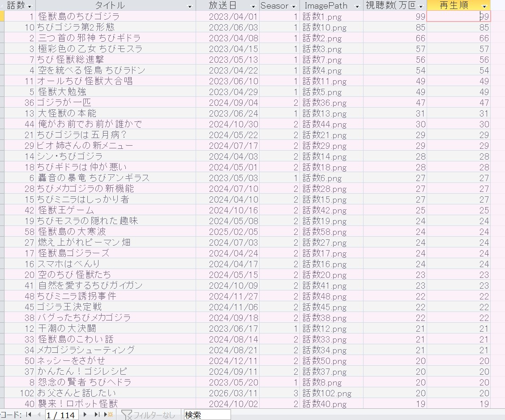Click the current record number box 1 / 114
This screenshot has width=505, height=420.
coord(61,415)
